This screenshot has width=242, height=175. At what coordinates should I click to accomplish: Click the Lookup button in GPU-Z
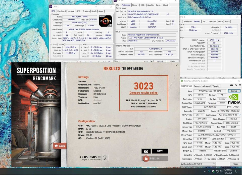(234, 91)
